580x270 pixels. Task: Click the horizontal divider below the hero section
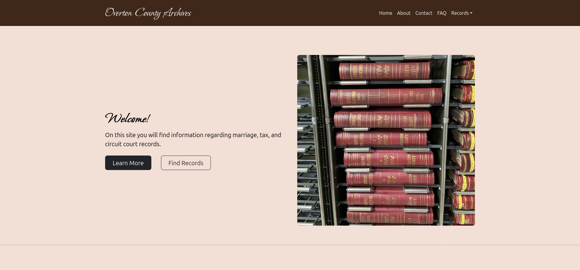click(290, 245)
